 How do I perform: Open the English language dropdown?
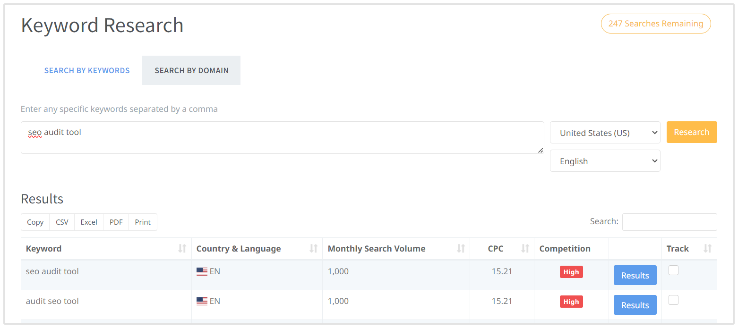[605, 161]
